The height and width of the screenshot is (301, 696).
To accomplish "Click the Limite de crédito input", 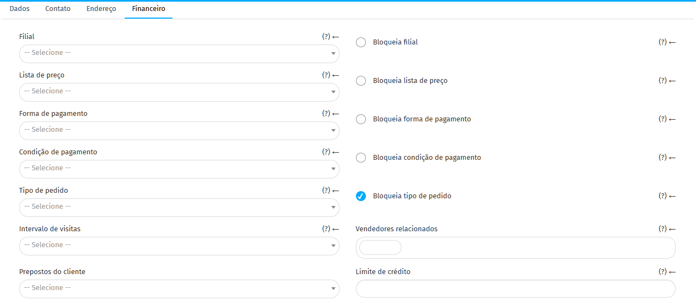I will 515,288.
